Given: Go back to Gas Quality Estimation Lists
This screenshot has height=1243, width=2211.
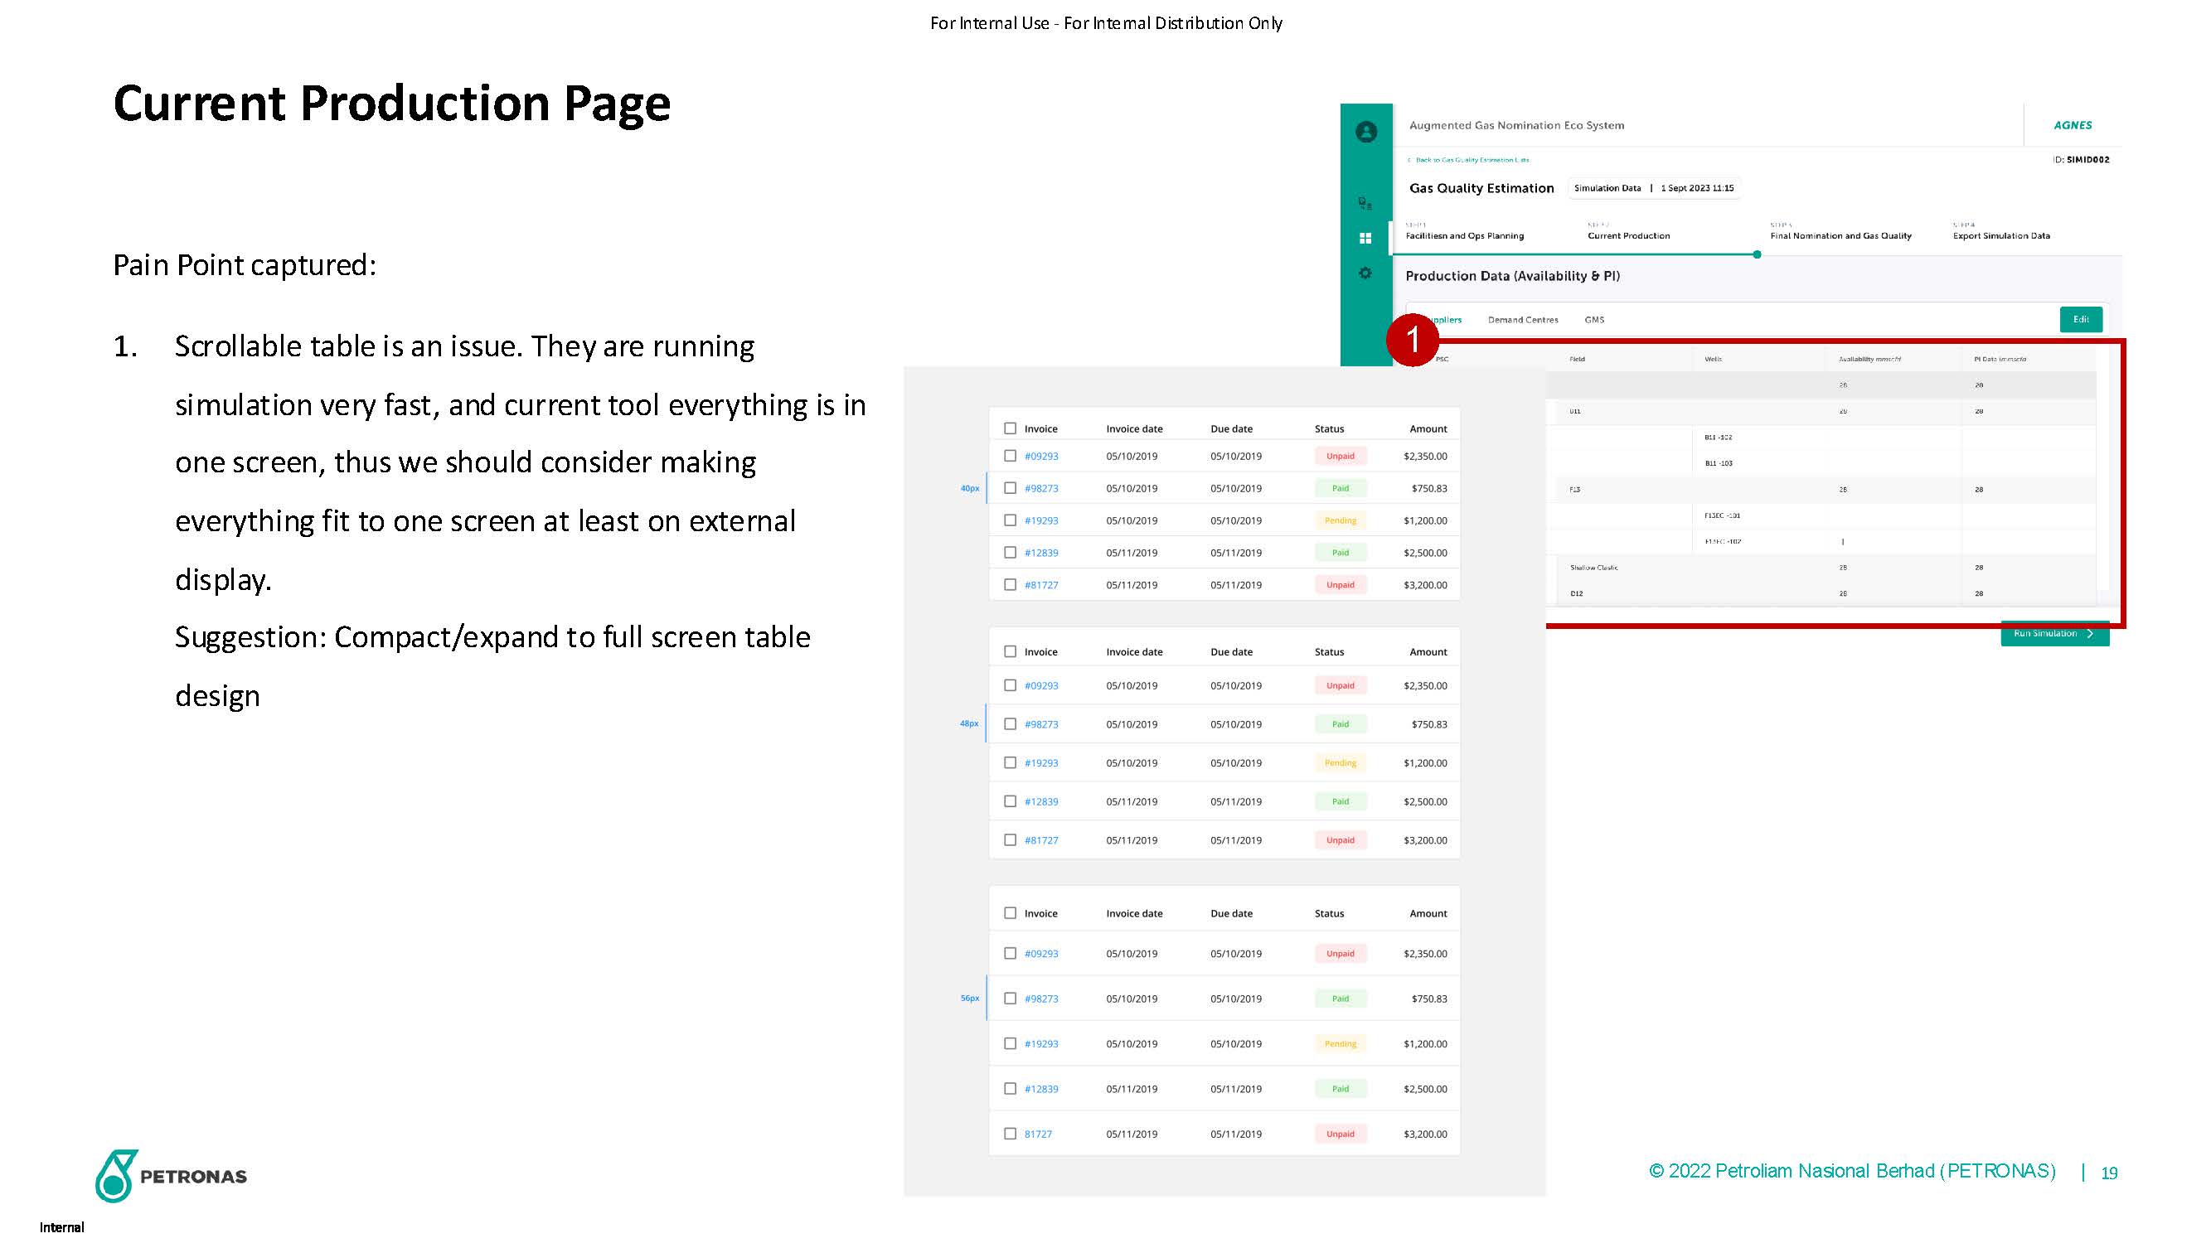Looking at the screenshot, I should (x=1469, y=160).
